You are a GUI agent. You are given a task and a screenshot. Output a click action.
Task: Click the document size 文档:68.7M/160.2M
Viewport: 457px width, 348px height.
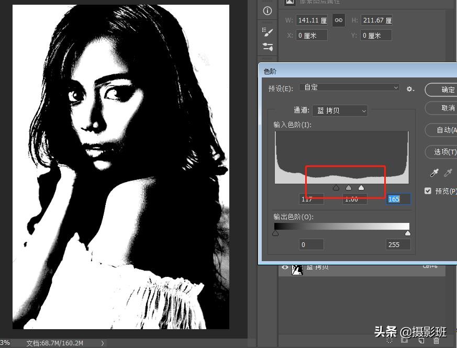[55, 343]
